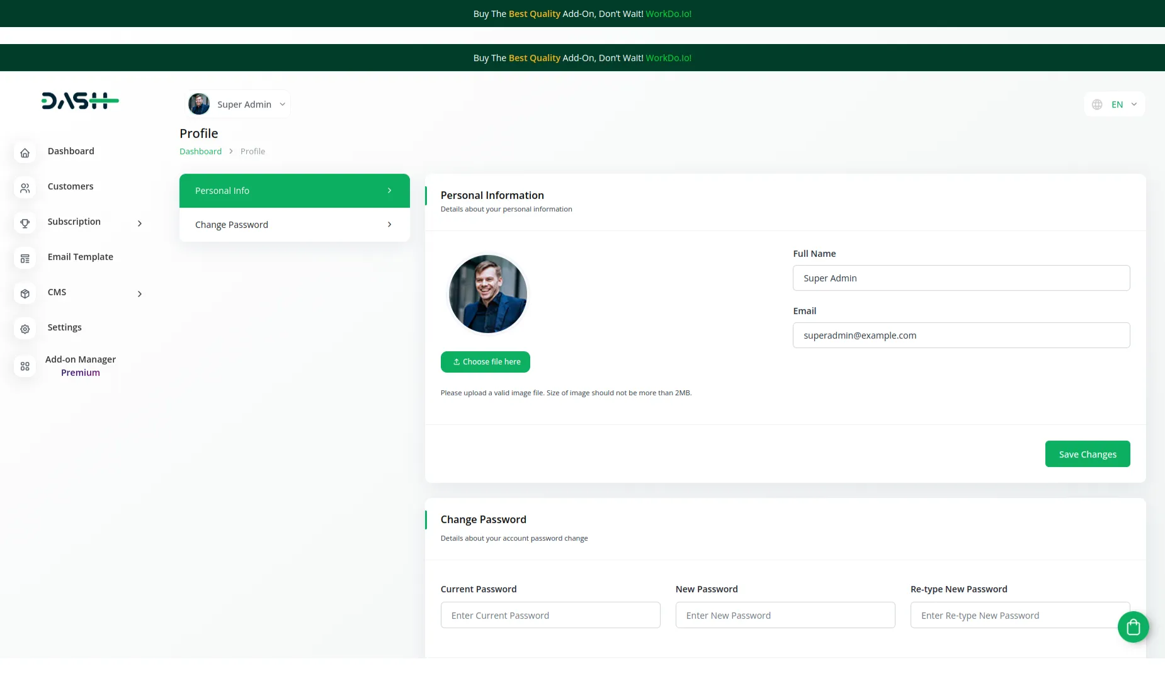1165x698 pixels.
Task: Click the Full Name input field
Action: (961, 278)
